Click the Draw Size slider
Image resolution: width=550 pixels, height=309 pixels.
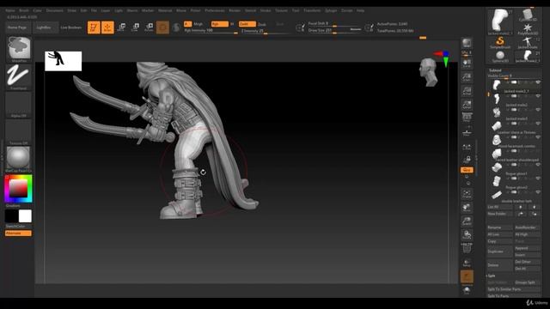coord(334,31)
